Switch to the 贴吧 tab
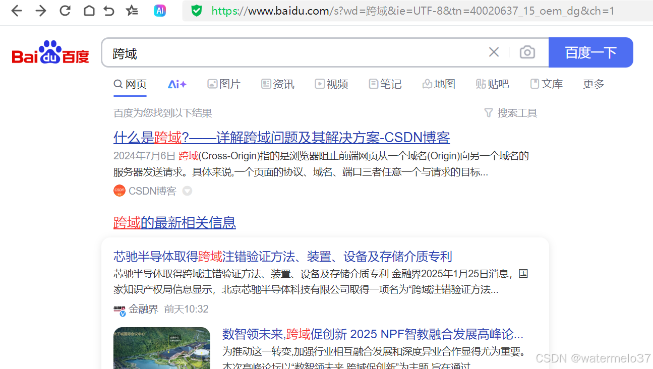 493,84
